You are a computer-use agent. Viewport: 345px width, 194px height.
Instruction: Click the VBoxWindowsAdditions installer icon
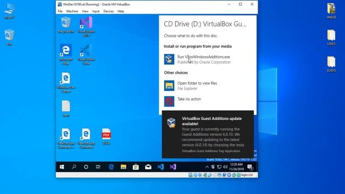tap(169, 59)
